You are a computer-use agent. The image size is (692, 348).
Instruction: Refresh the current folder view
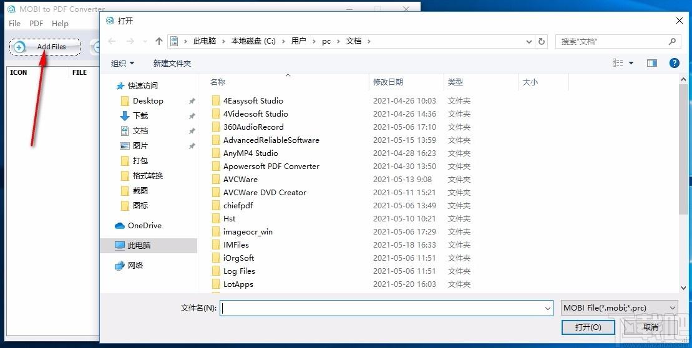point(542,41)
